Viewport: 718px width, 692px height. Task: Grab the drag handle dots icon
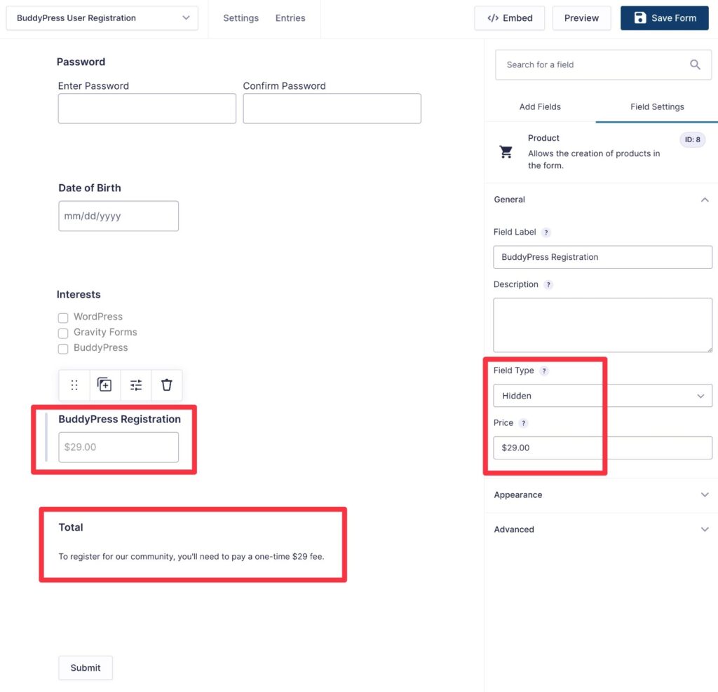(74, 385)
